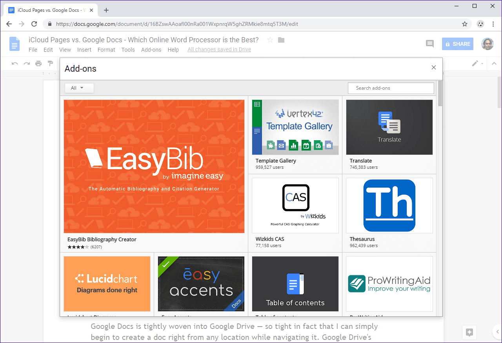This screenshot has width=502, height=343.
Task: Click the '745,383 users' count
Action: [x=364, y=167]
